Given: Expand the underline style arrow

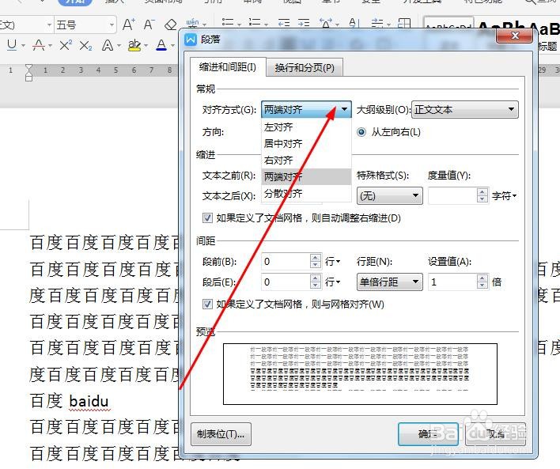Looking at the screenshot, I should (x=23, y=46).
